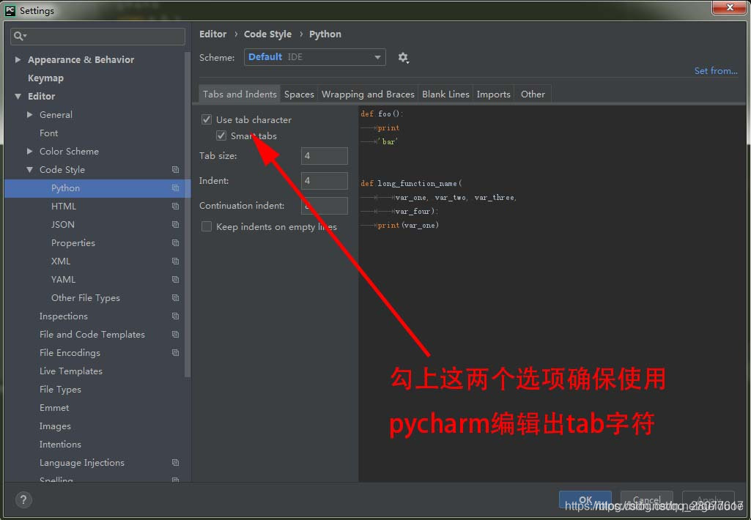Expand the Appearance & Behavior section
This screenshot has height=520, width=751.
(x=18, y=59)
